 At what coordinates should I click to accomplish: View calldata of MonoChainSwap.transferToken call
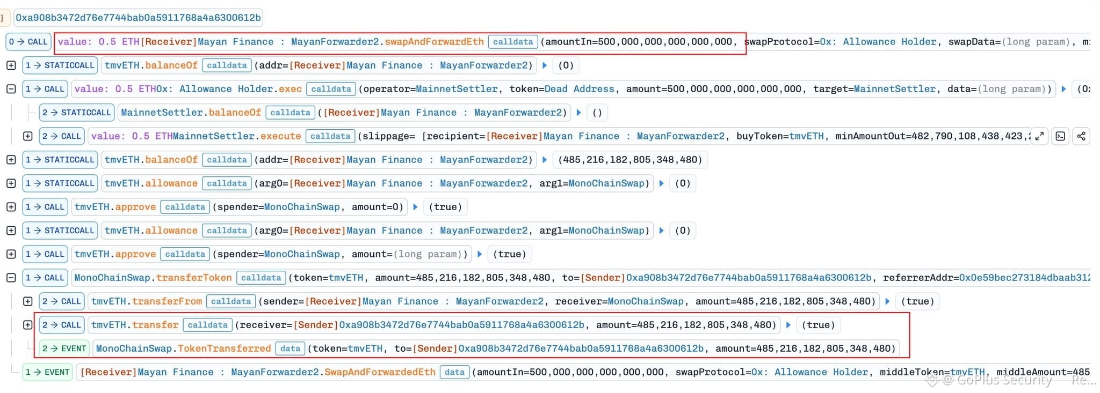(x=261, y=278)
